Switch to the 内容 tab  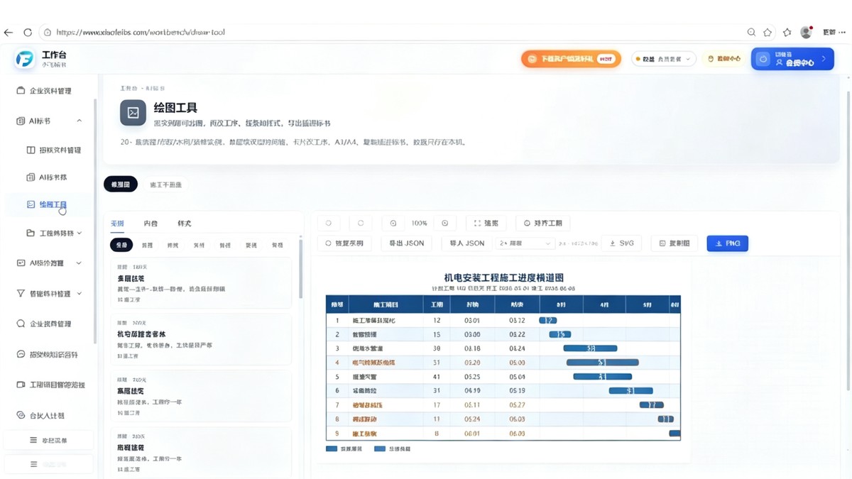151,224
